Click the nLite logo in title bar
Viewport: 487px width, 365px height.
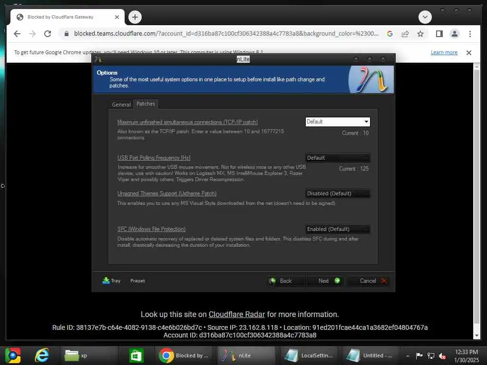[98, 59]
